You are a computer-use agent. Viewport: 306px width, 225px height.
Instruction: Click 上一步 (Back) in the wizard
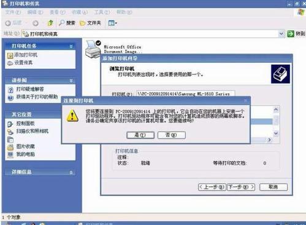click(212, 187)
